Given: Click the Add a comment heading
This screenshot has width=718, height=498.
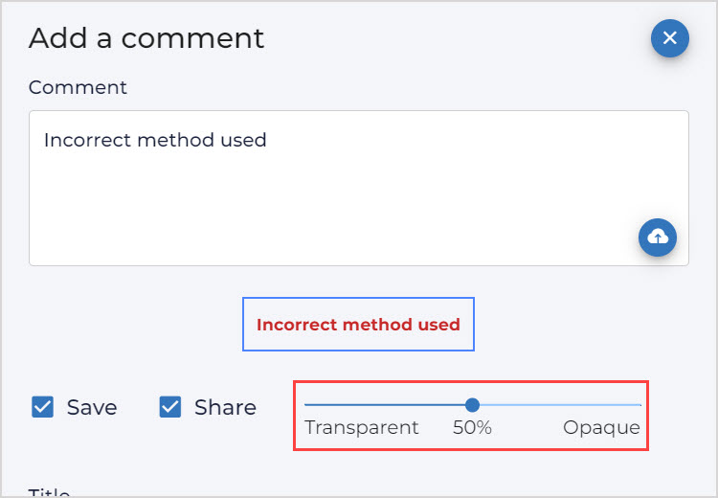Looking at the screenshot, I should [x=146, y=38].
